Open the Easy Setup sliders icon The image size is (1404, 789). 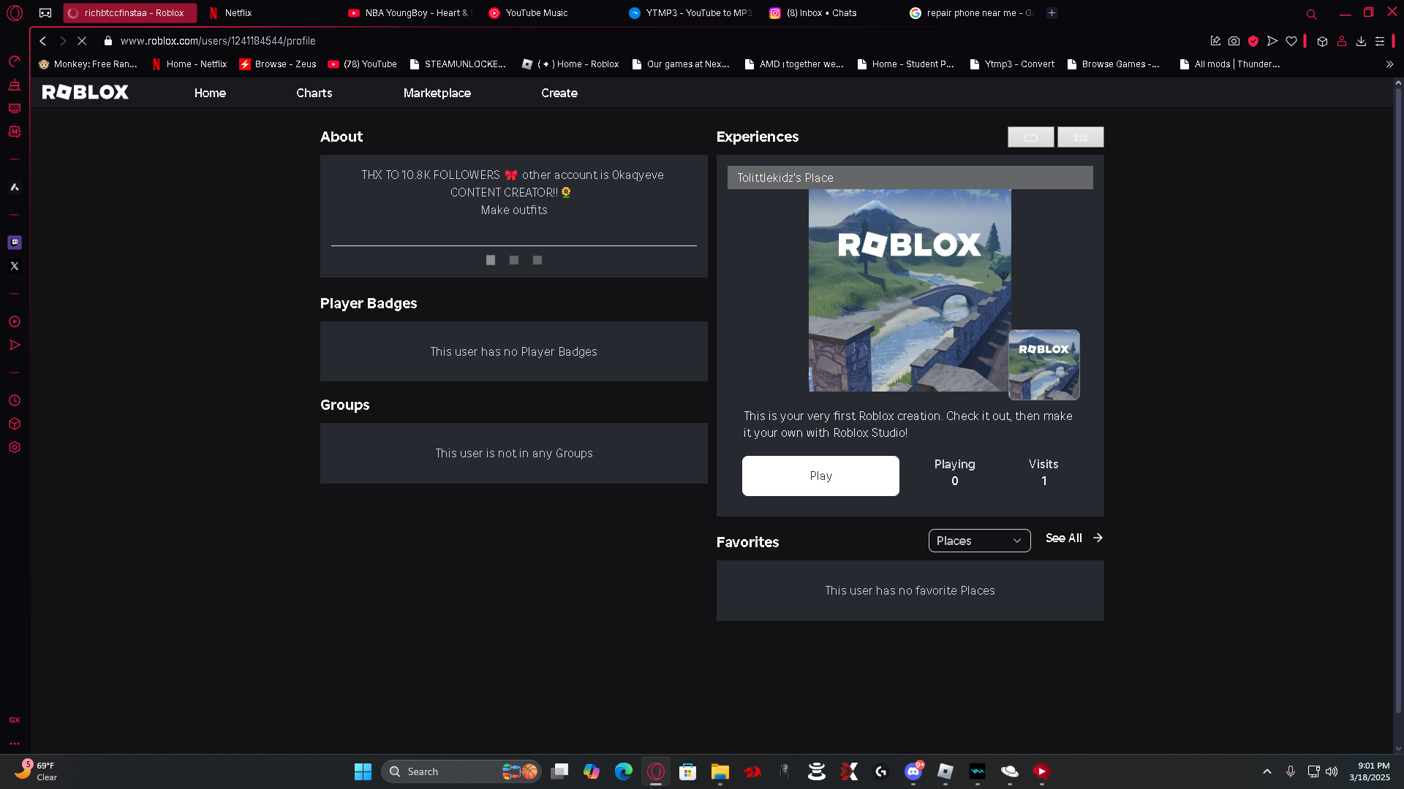[1380, 41]
